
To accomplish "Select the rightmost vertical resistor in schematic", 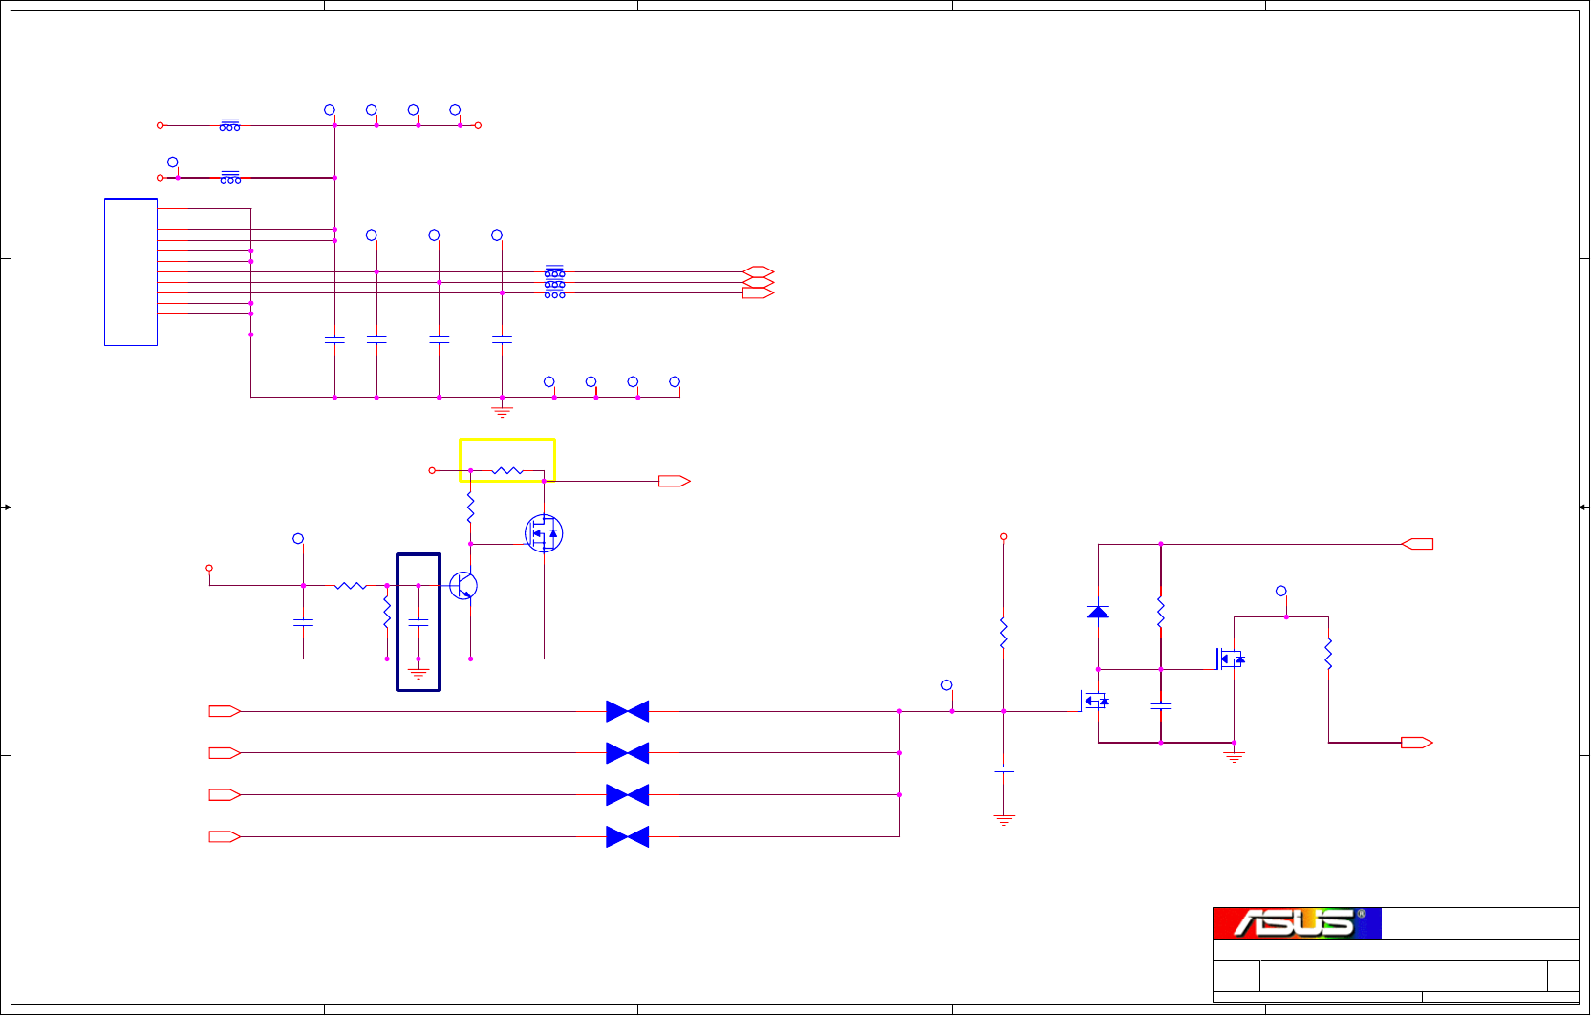I will coord(1328,654).
